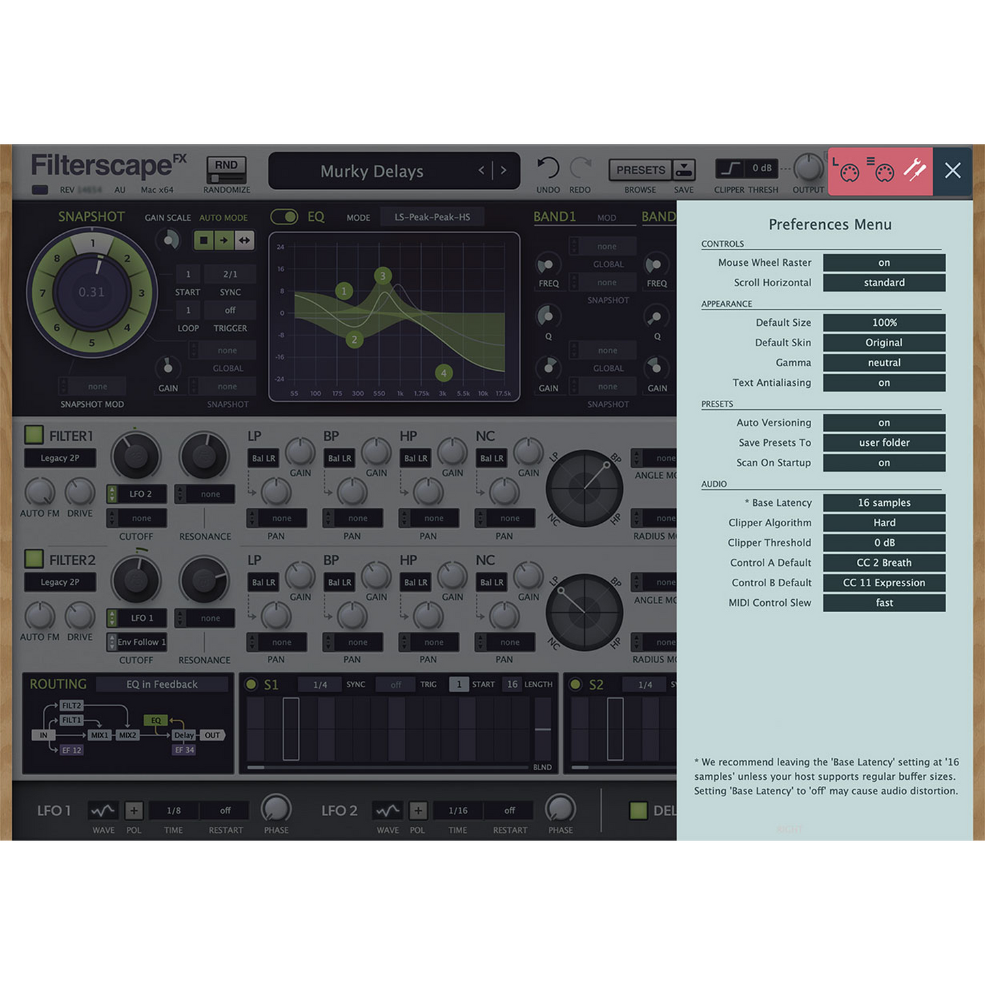Click the OUTPUT knob
This screenshot has height=985, width=985.
808,168
